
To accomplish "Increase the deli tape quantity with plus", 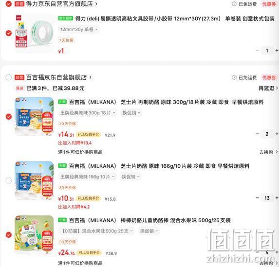I will (x=277, y=51).
